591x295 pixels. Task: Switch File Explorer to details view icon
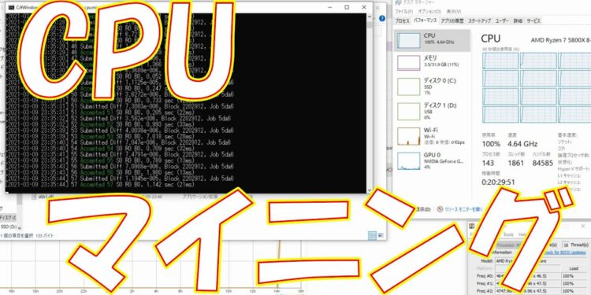[x=372, y=235]
